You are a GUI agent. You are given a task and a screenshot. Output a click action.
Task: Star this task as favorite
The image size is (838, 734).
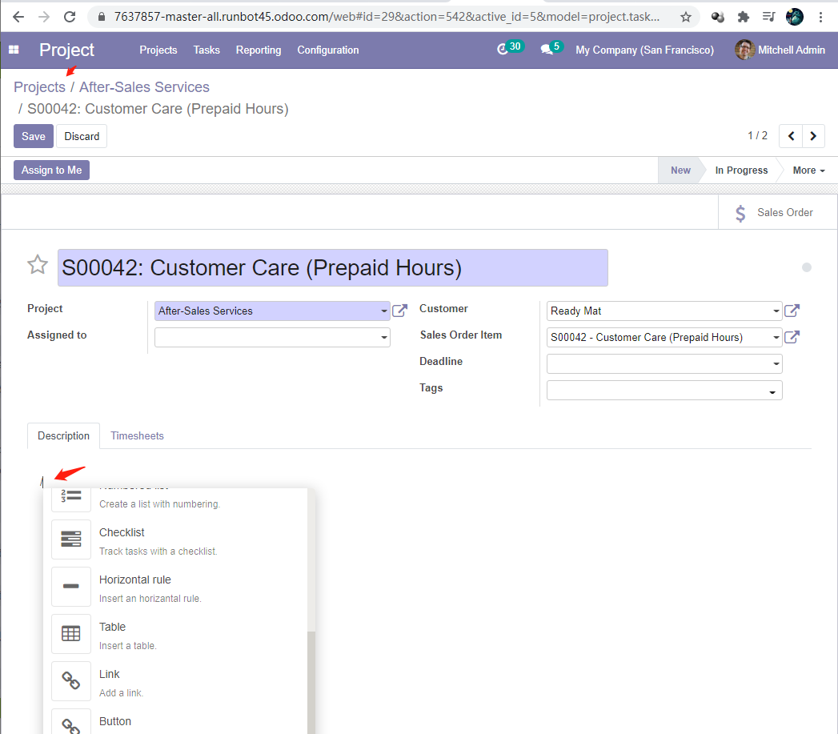click(x=38, y=265)
